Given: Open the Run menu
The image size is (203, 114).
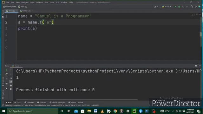Looking at the screenshot, I should [46, 3].
